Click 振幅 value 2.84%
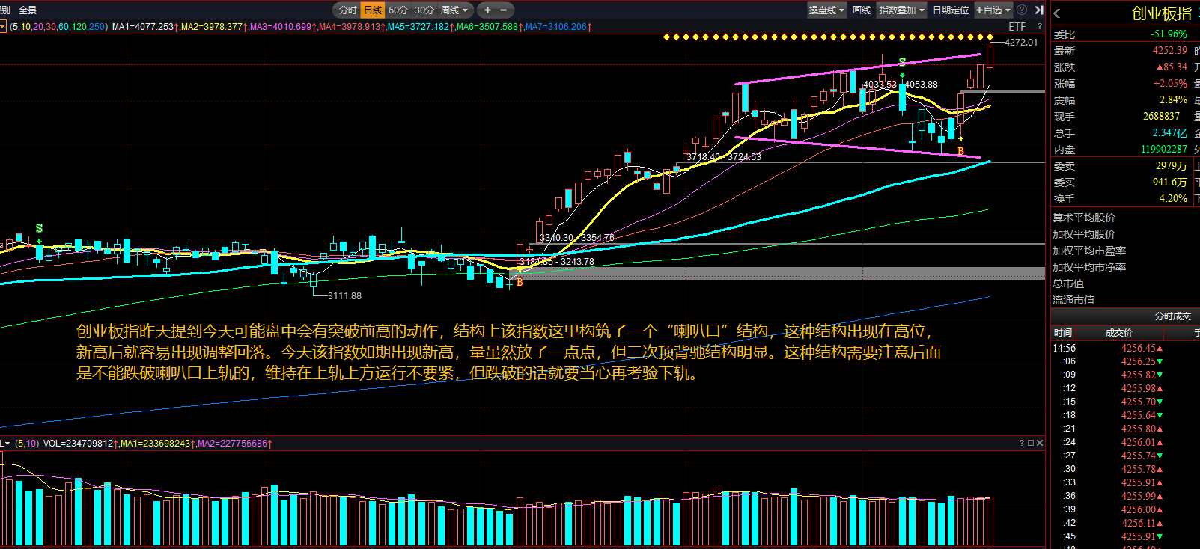1200x549 pixels. coord(1173,100)
